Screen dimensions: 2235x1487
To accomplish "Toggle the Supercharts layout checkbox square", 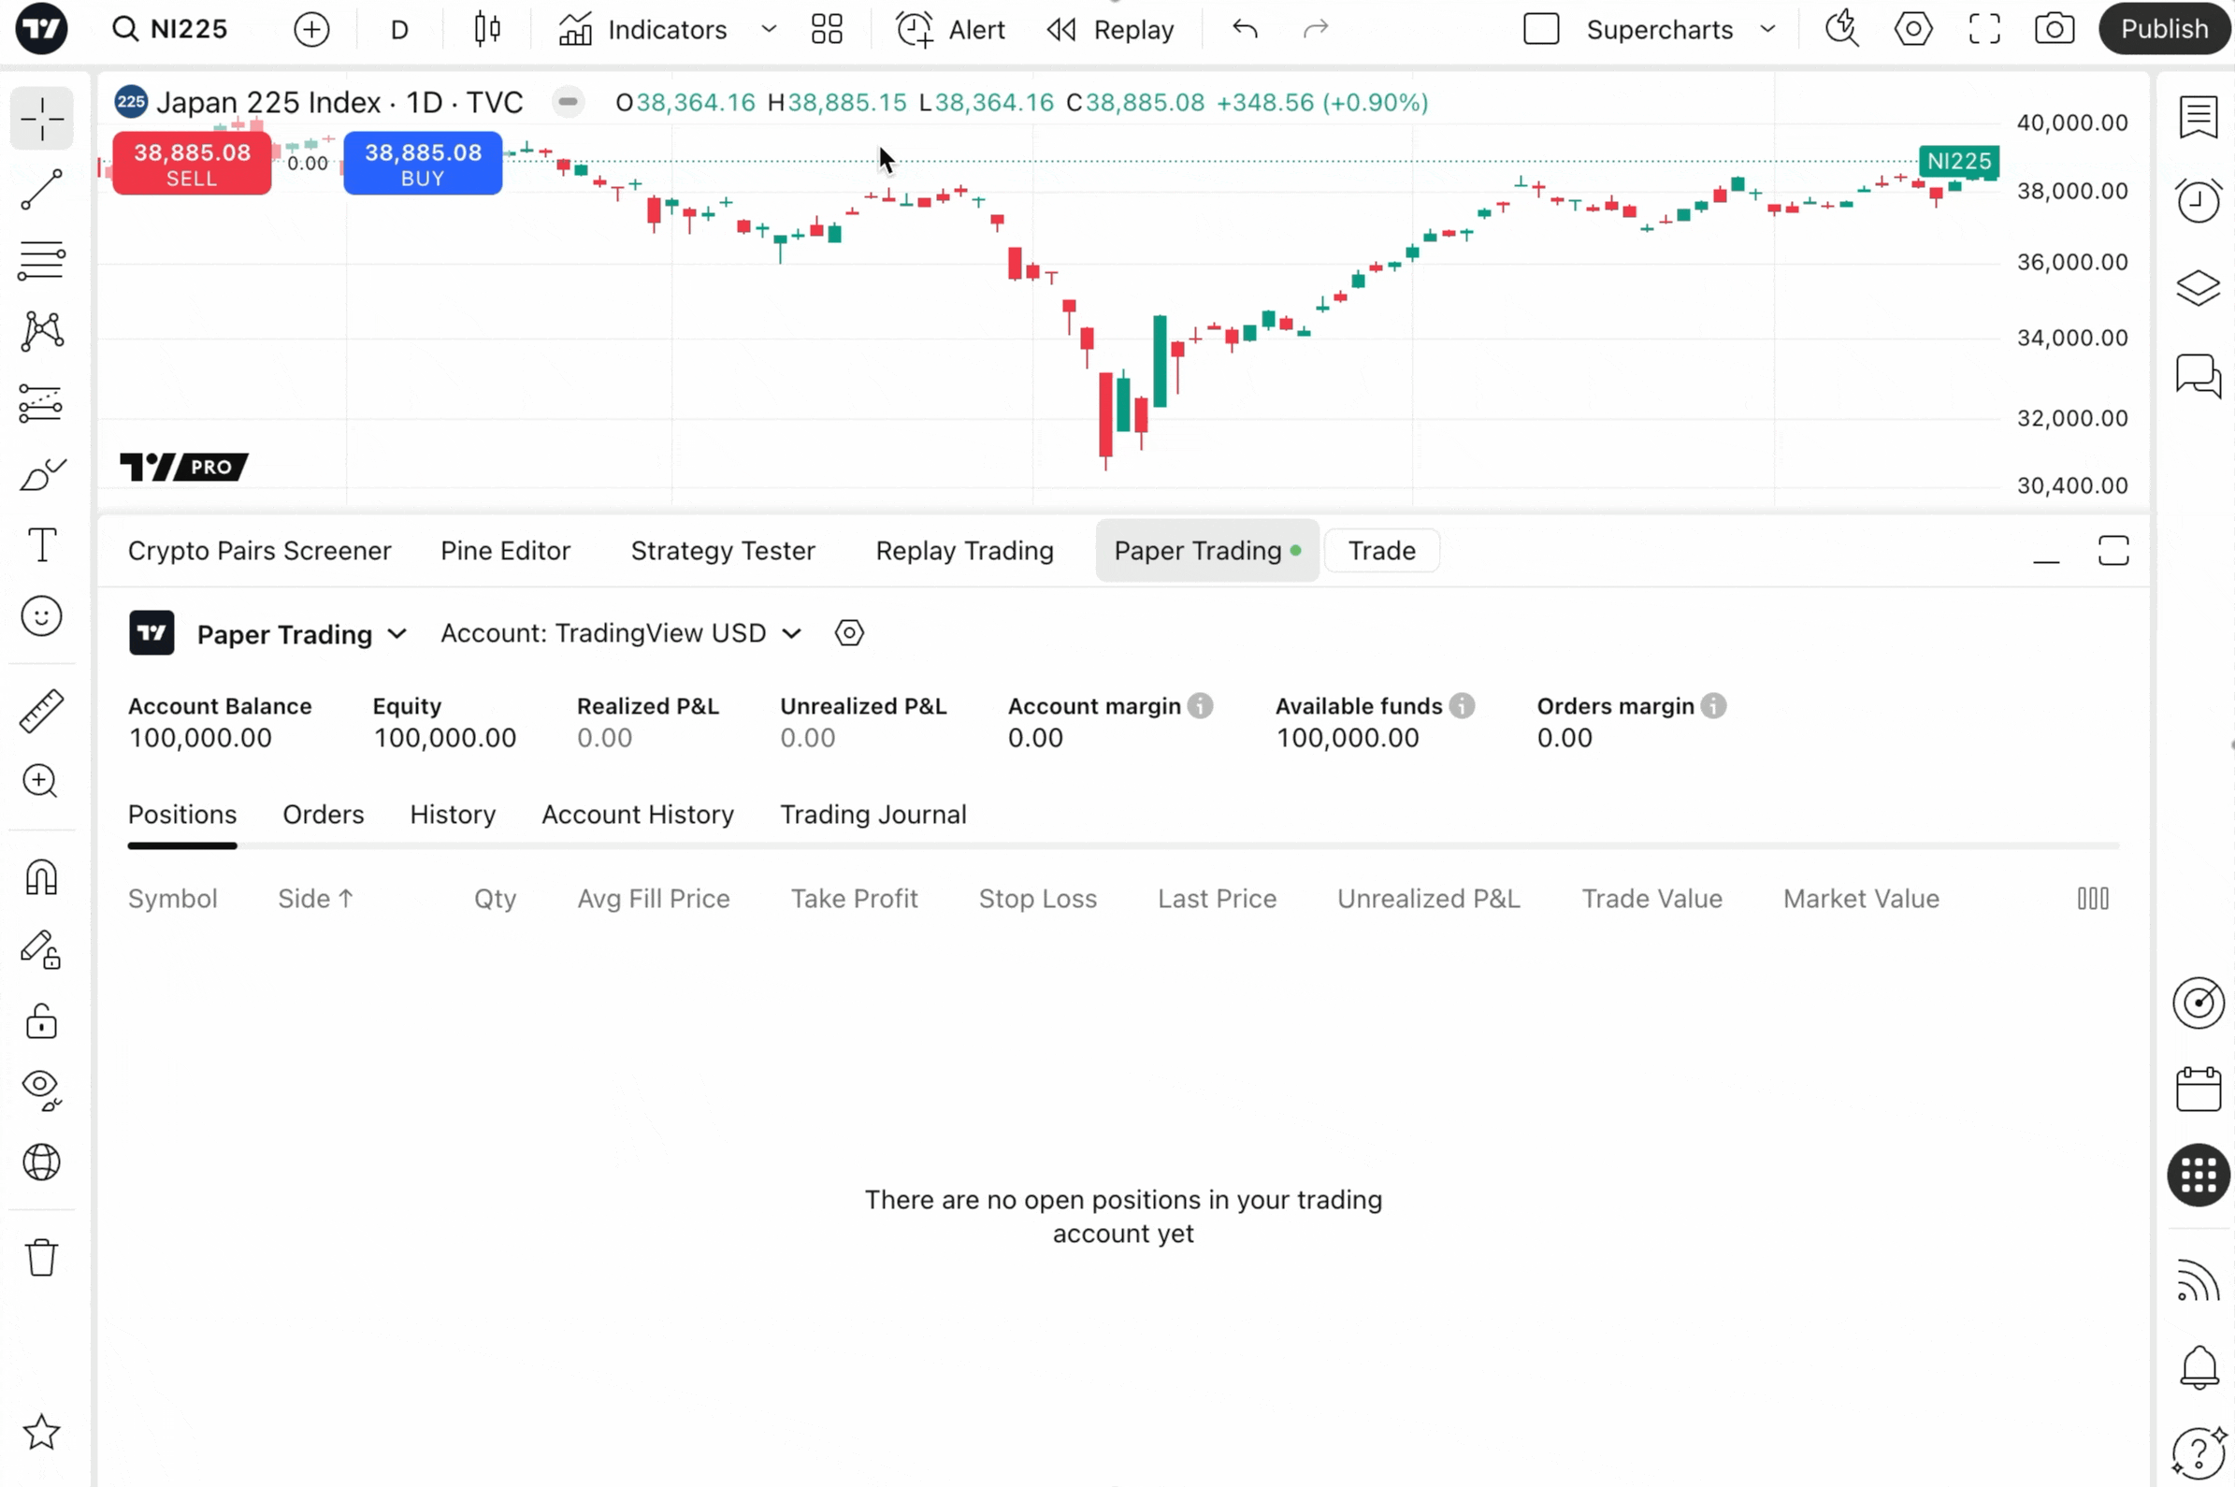I will [1541, 29].
